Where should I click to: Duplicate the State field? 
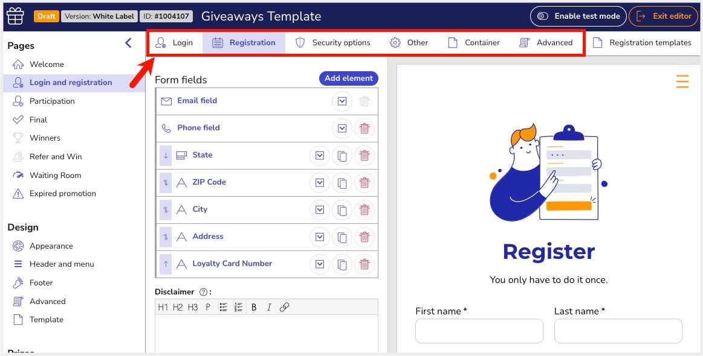click(x=342, y=156)
